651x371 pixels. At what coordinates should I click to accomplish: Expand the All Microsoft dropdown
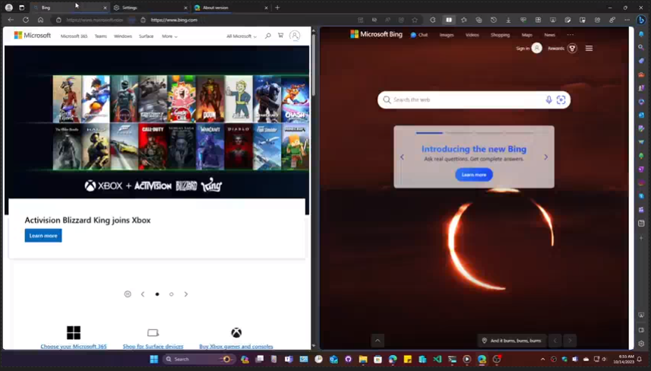[x=241, y=36]
